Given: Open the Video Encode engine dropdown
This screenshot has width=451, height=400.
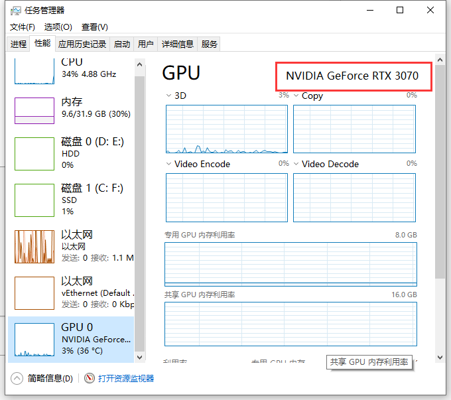Looking at the screenshot, I should [x=168, y=164].
